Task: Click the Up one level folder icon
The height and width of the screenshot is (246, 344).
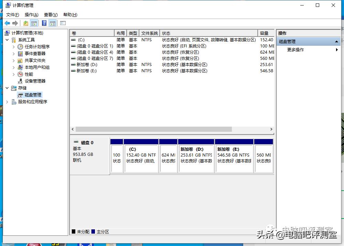Action: (26, 23)
